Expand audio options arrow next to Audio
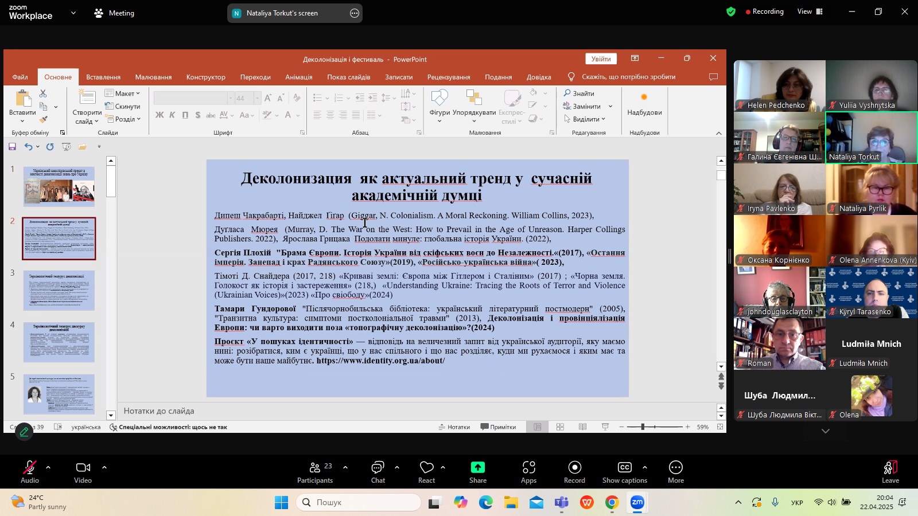The width and height of the screenshot is (918, 516). point(48,467)
